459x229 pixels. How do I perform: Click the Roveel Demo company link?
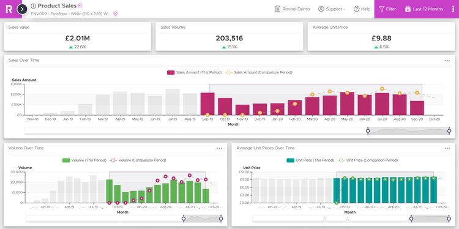tap(292, 9)
